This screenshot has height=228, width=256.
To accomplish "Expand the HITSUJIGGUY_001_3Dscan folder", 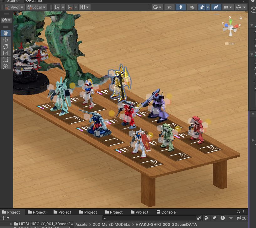I will (11, 224).
